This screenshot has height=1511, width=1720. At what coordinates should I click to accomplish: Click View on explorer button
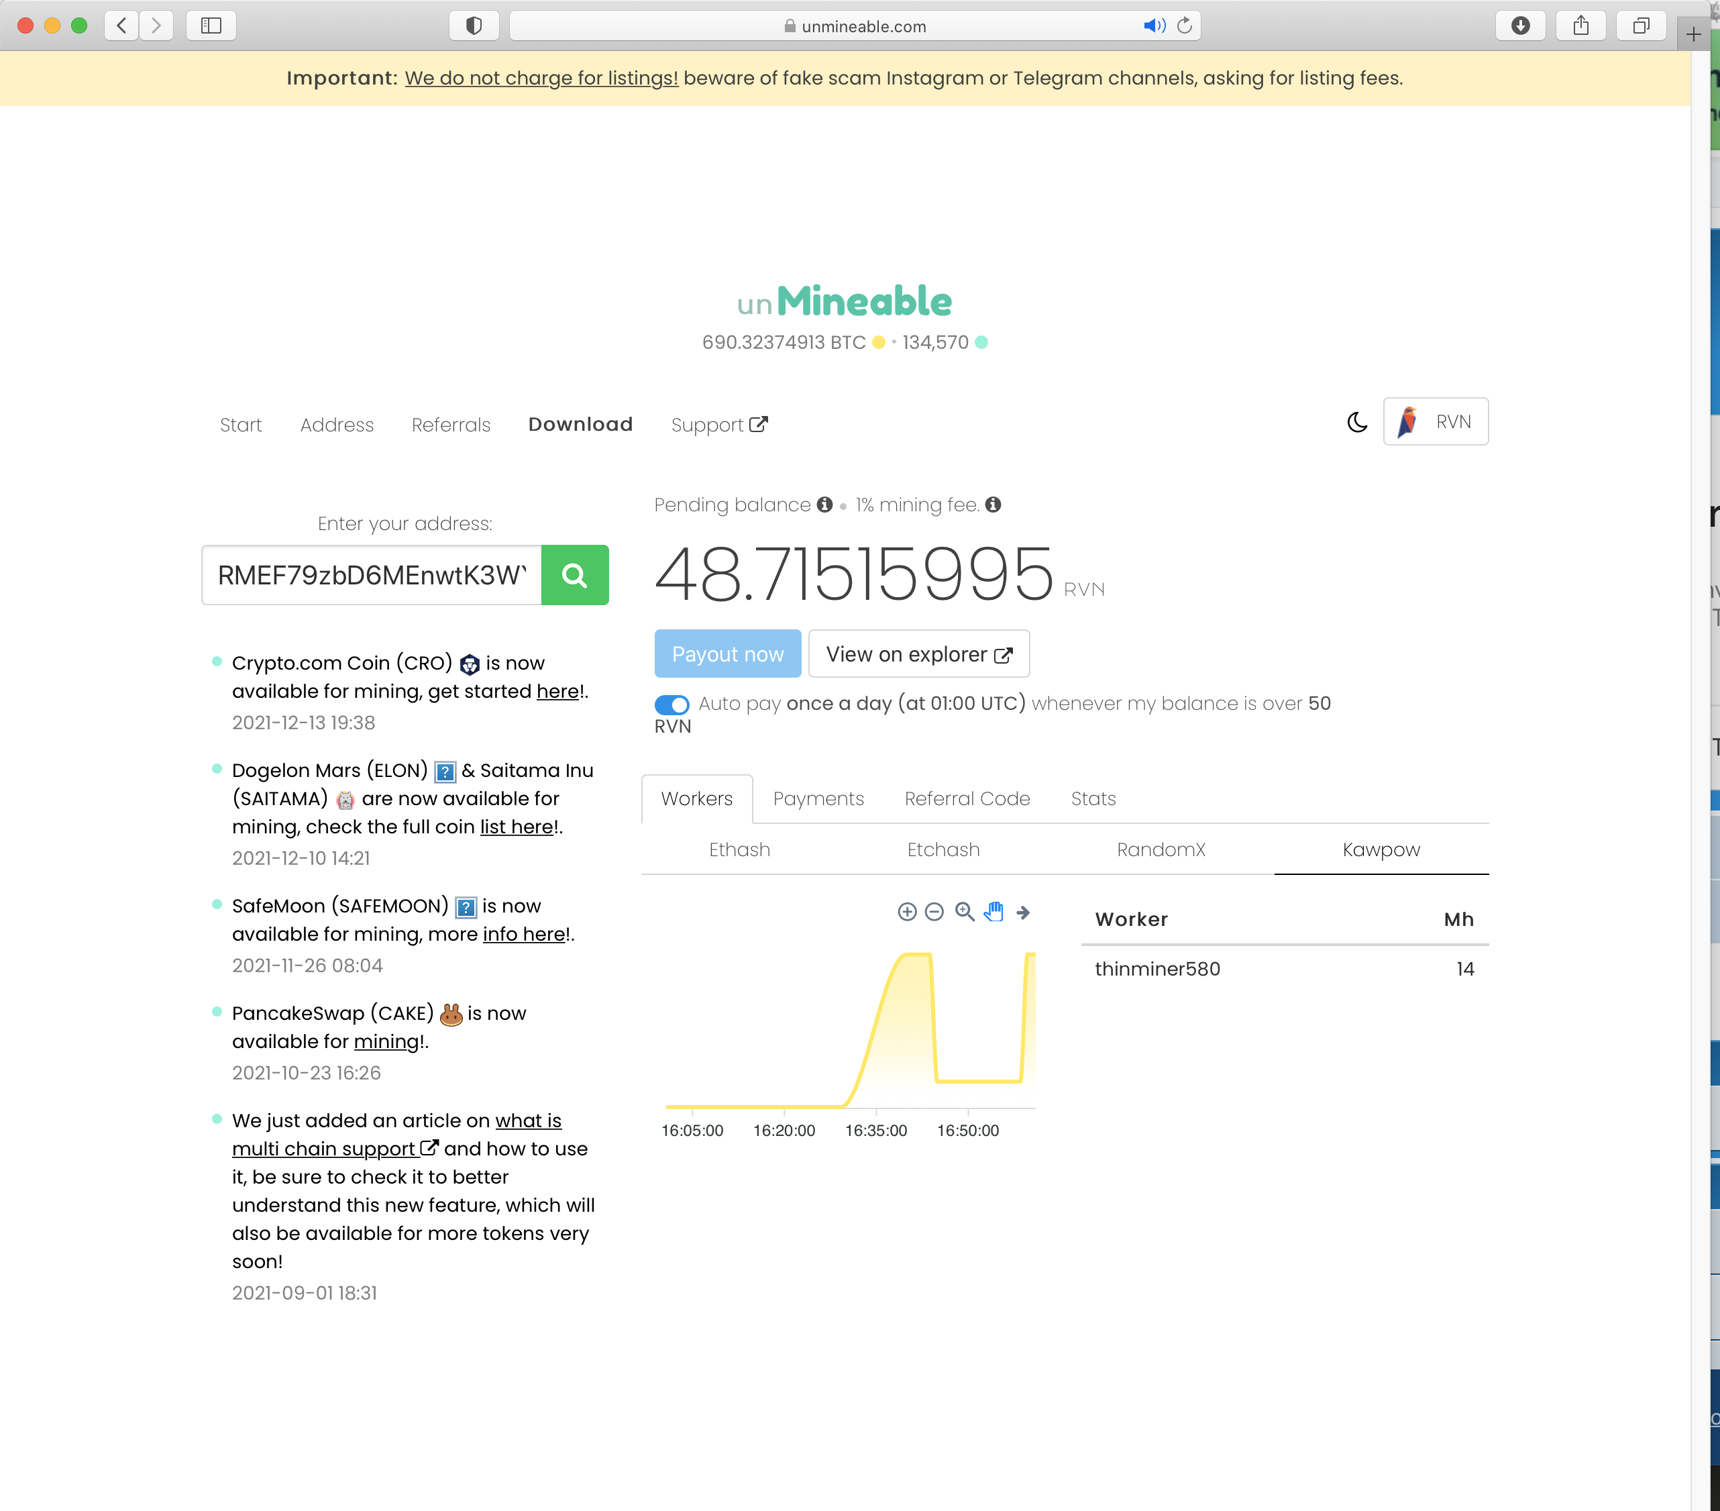coord(919,654)
